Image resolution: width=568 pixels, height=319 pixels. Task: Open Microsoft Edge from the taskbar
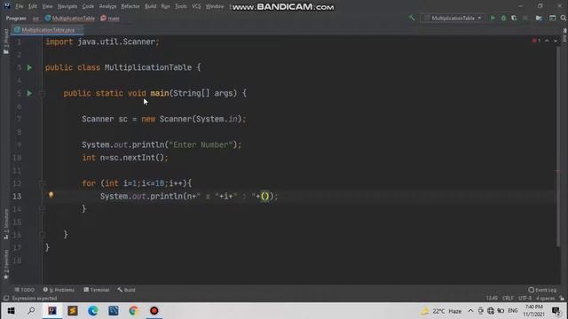(x=92, y=311)
